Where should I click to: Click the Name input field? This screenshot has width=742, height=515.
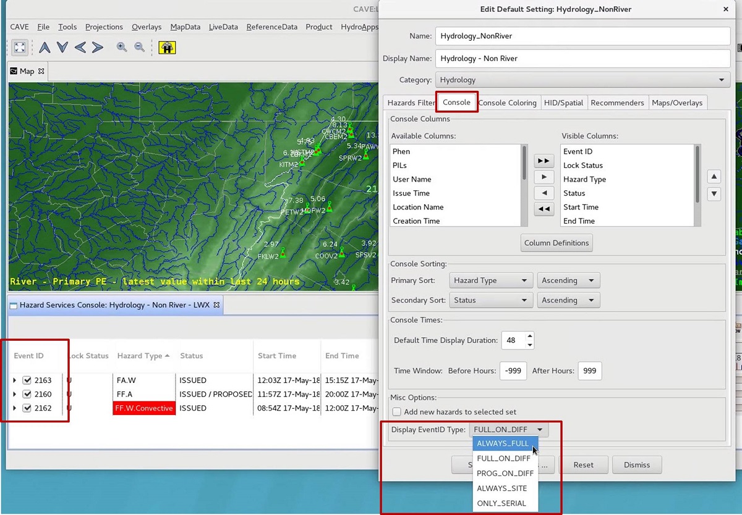pos(583,36)
